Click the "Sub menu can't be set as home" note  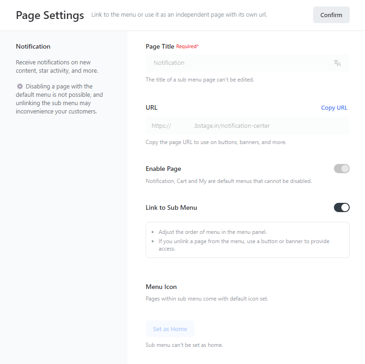[184, 345]
